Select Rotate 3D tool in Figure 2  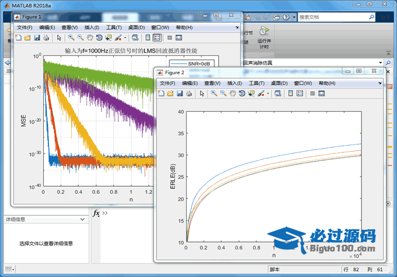(x=242, y=94)
